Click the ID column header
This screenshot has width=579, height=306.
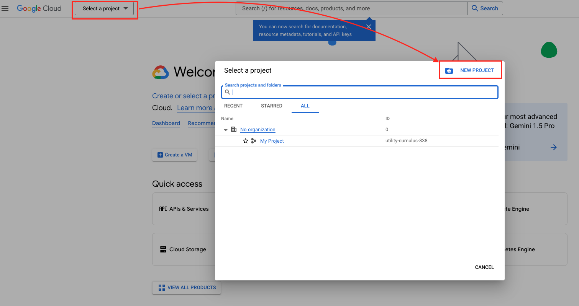click(x=387, y=119)
